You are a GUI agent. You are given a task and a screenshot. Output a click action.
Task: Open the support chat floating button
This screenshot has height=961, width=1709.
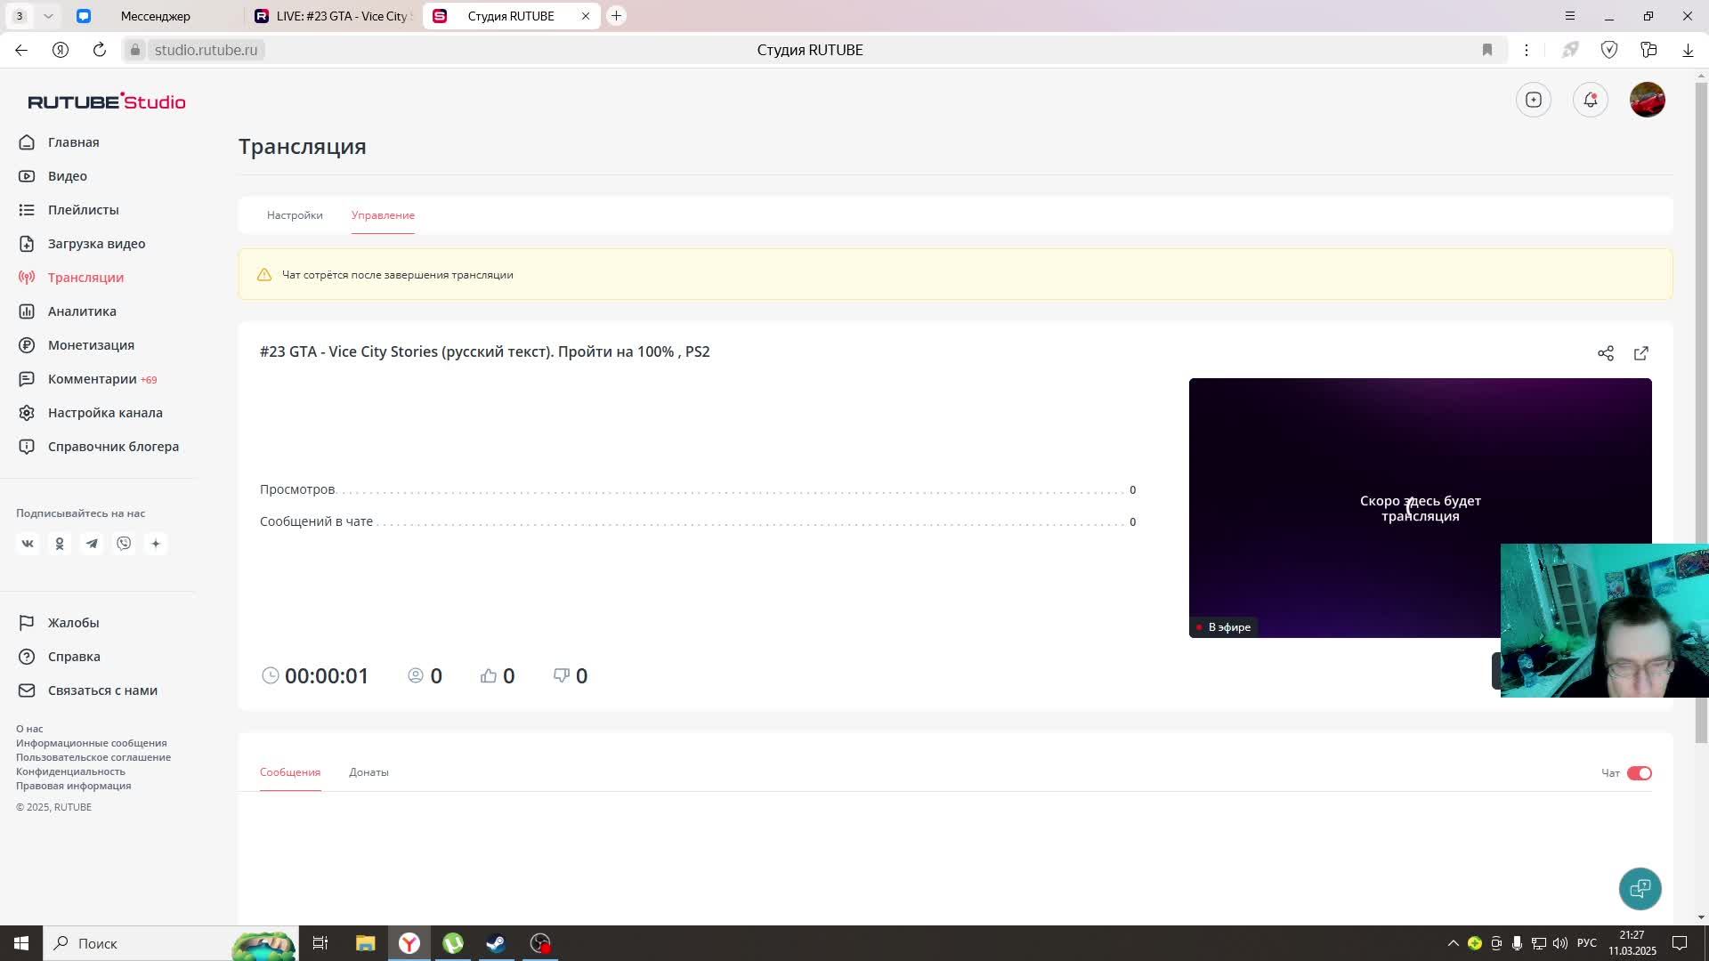click(1640, 888)
